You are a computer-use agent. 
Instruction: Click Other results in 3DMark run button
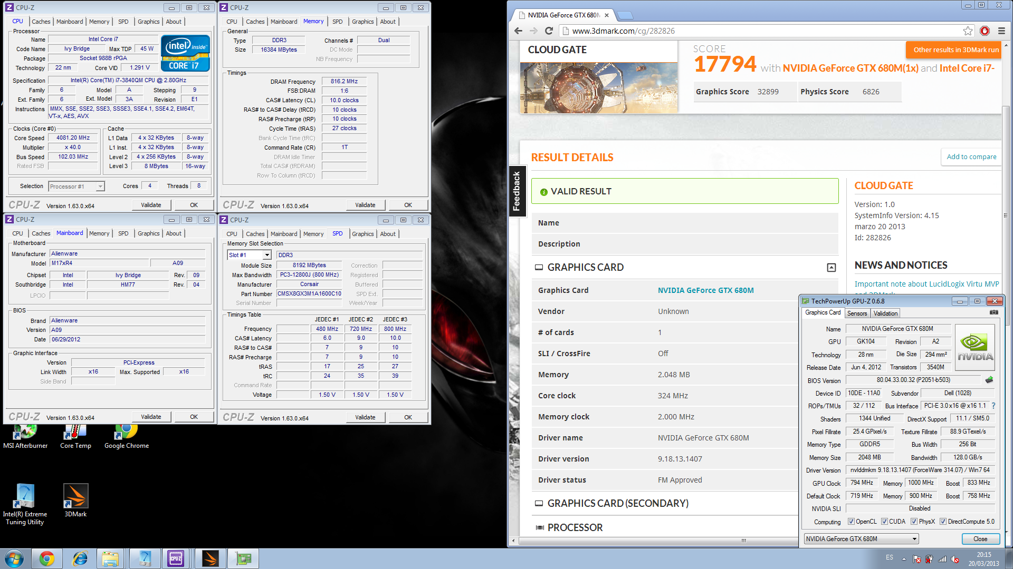[x=955, y=50]
